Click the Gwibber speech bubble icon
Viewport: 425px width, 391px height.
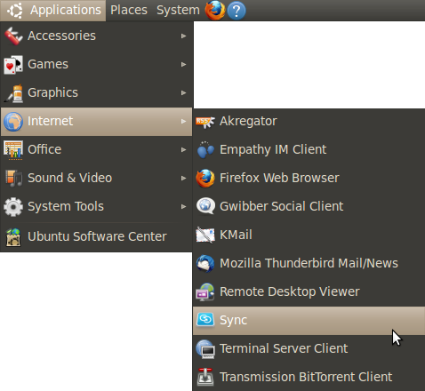(205, 206)
